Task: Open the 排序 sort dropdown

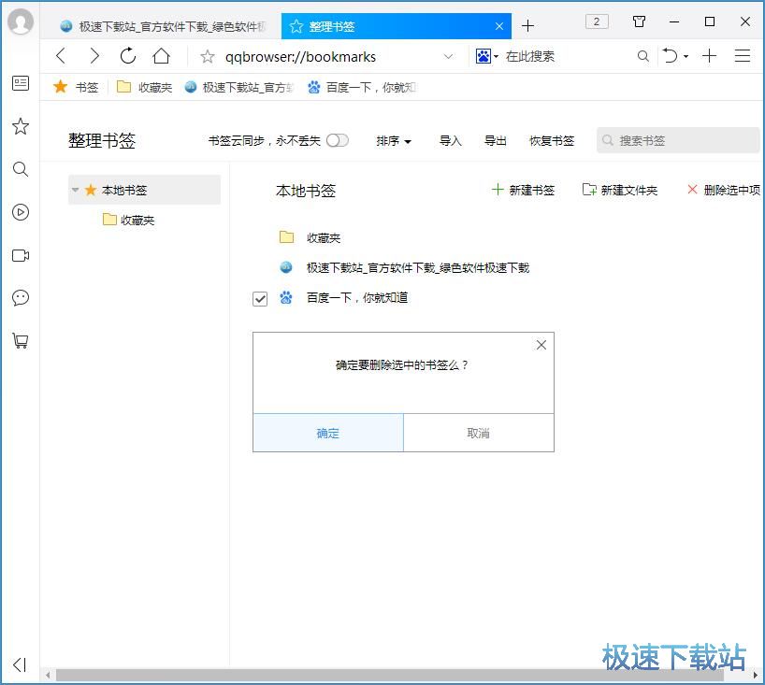Action: (394, 141)
